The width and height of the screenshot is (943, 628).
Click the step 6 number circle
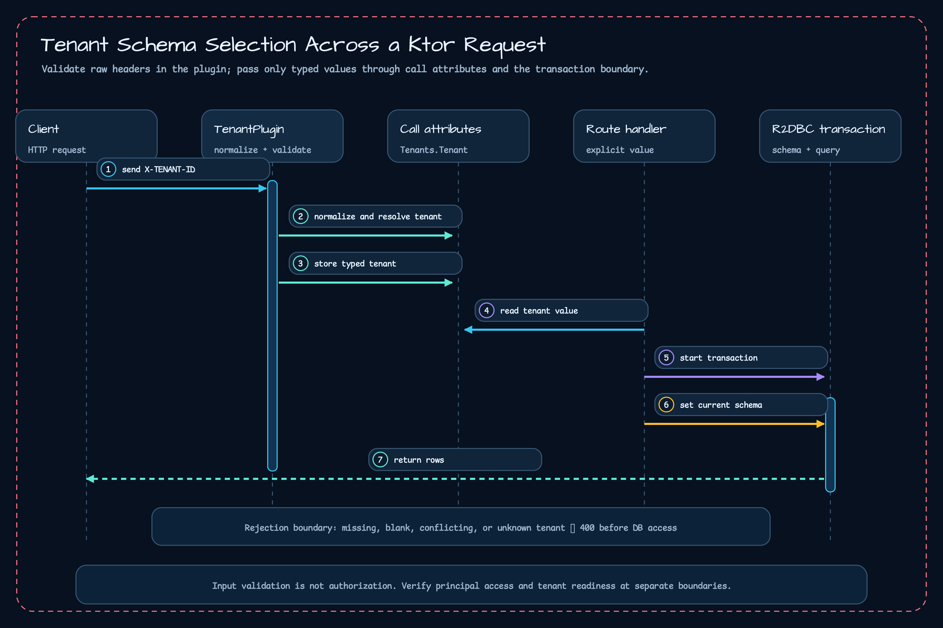tap(666, 405)
